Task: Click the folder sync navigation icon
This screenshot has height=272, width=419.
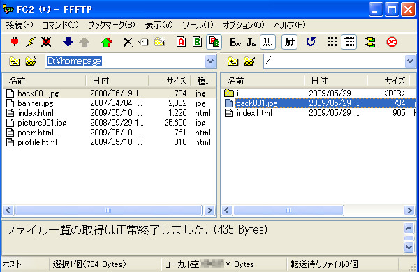Action: coord(370,42)
